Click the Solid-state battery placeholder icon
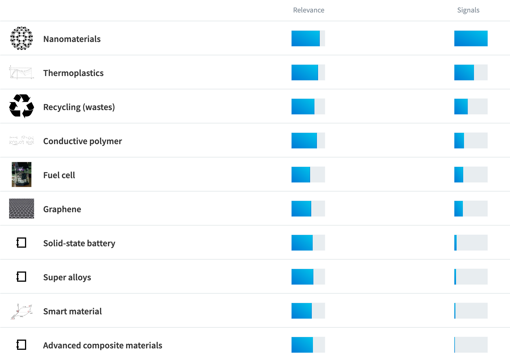The image size is (510, 362). (22, 243)
